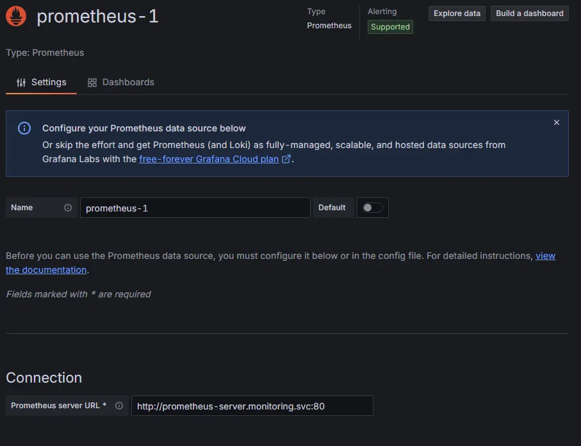Click the Prometheus flame logo icon
This screenshot has height=446, width=581.
16,16
